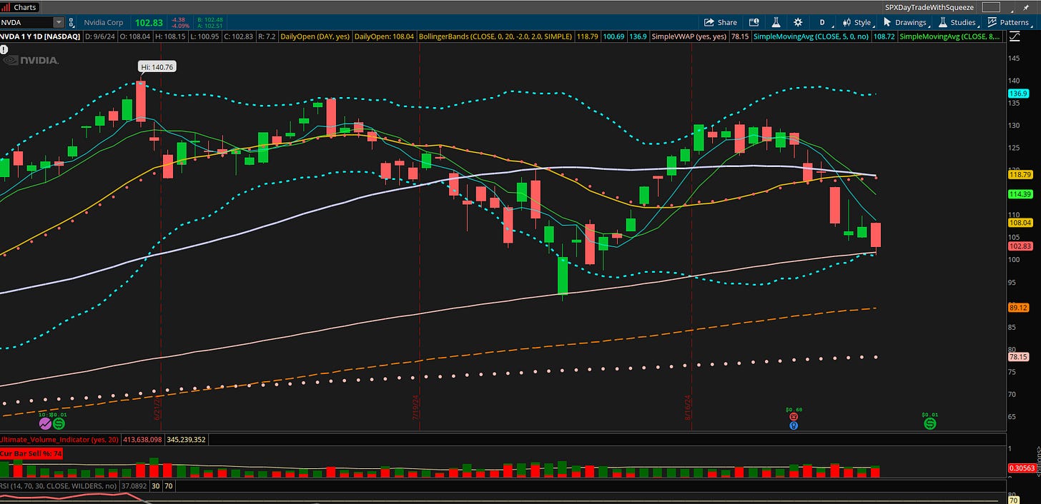Click the 118.79 price axis tag
Screen dimensions: 1041x504
coord(1019,174)
